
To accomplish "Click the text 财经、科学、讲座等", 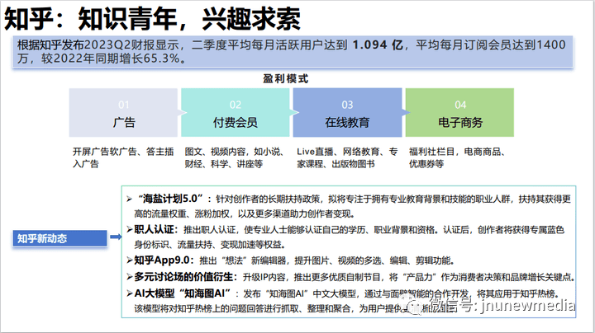I will tap(223, 164).
